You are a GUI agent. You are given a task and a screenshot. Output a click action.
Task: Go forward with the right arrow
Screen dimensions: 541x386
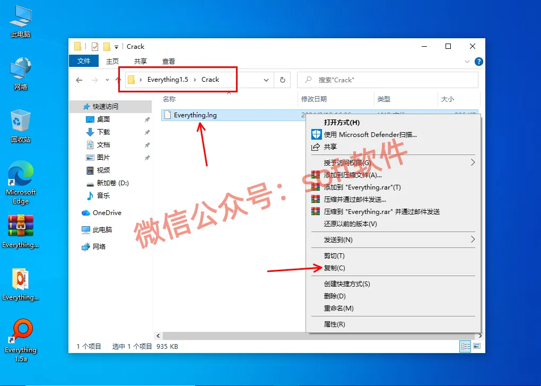(94, 80)
